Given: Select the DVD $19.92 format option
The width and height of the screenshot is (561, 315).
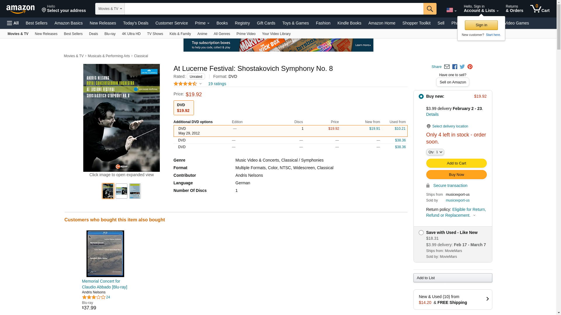Looking at the screenshot, I should tap(183, 108).
